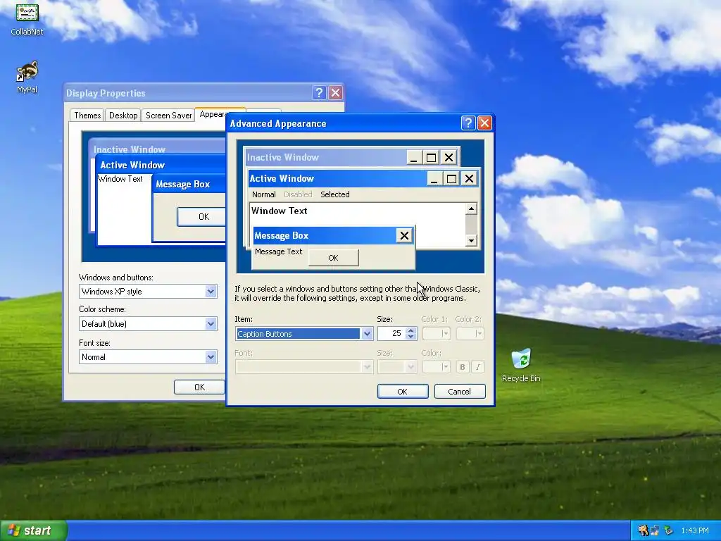Image resolution: width=721 pixels, height=541 pixels.
Task: Increase the Caption Buttons size value
Action: (411, 330)
